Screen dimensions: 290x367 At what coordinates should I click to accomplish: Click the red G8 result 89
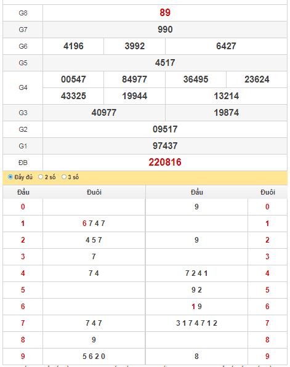point(165,13)
